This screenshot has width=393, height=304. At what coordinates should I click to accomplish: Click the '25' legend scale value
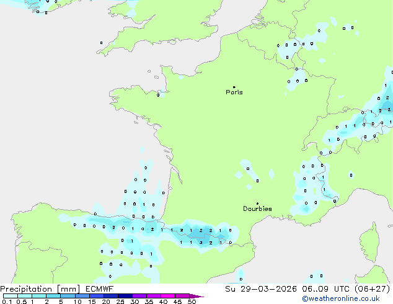pyautogui.click(x=120, y=302)
